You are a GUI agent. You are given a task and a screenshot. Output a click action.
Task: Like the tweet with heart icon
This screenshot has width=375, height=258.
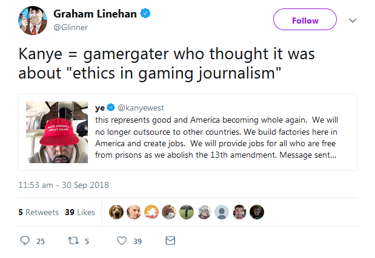[122, 240]
